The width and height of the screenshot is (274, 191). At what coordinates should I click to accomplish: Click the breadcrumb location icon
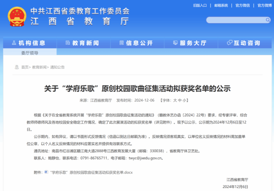click(x=17, y=67)
